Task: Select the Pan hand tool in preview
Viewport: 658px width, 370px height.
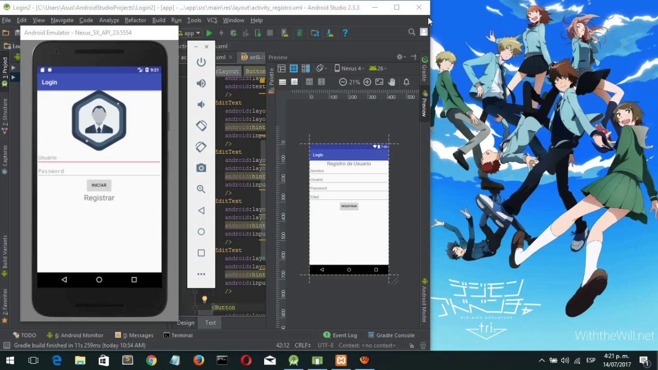Action: (392, 82)
